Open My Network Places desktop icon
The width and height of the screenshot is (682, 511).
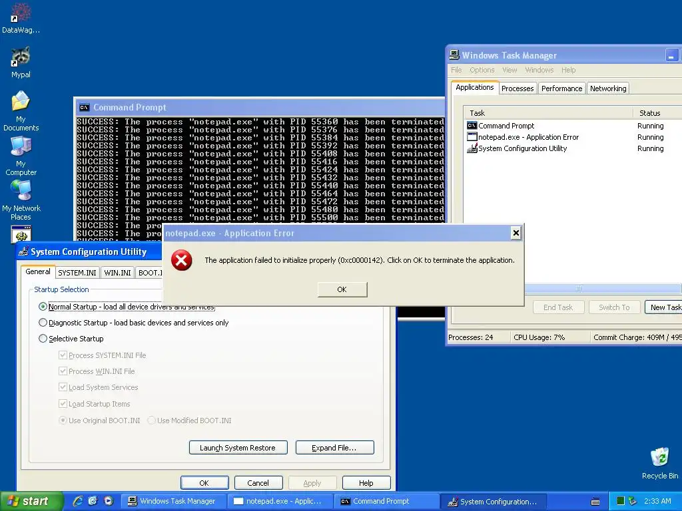point(21,200)
